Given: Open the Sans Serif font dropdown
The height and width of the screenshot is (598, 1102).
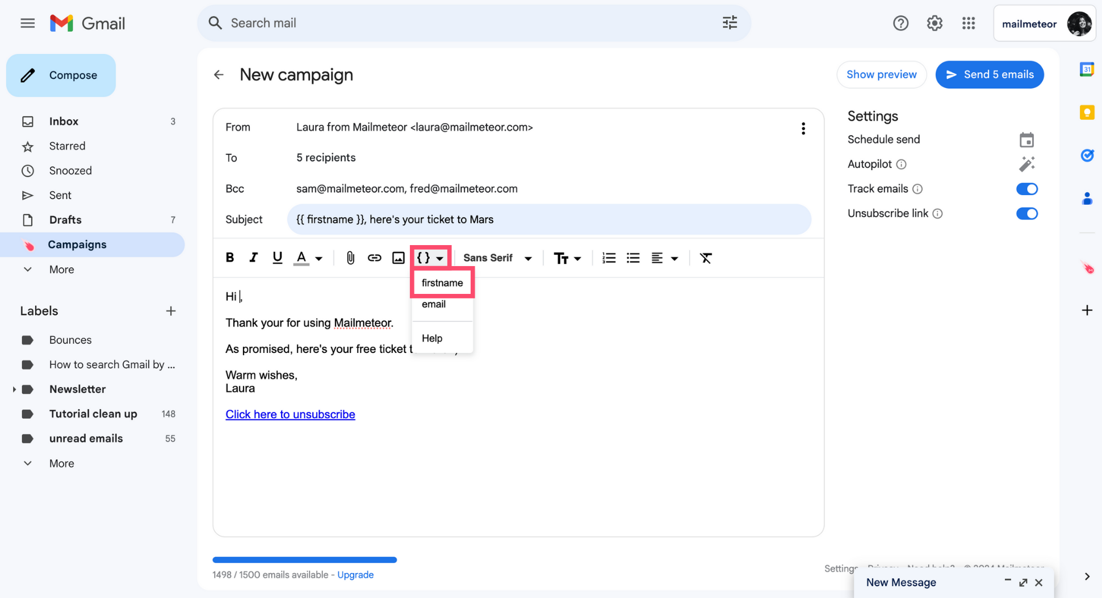Looking at the screenshot, I should pyautogui.click(x=497, y=258).
